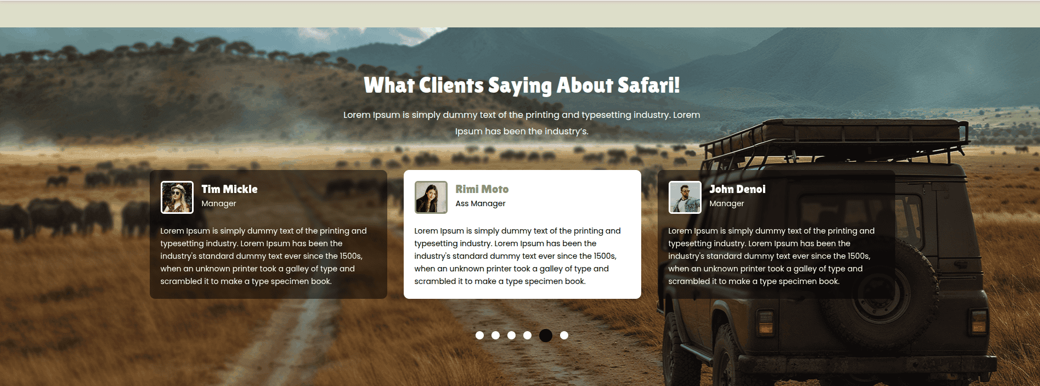
Task: Click Manager title under John Denoi
Action: point(727,203)
